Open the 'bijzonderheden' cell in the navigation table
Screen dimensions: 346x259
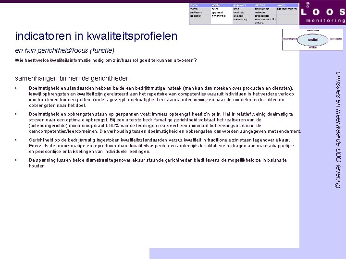[x=287, y=9]
